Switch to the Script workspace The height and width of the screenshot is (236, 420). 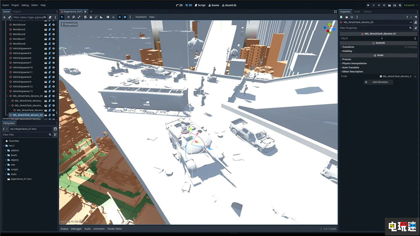[200, 5]
